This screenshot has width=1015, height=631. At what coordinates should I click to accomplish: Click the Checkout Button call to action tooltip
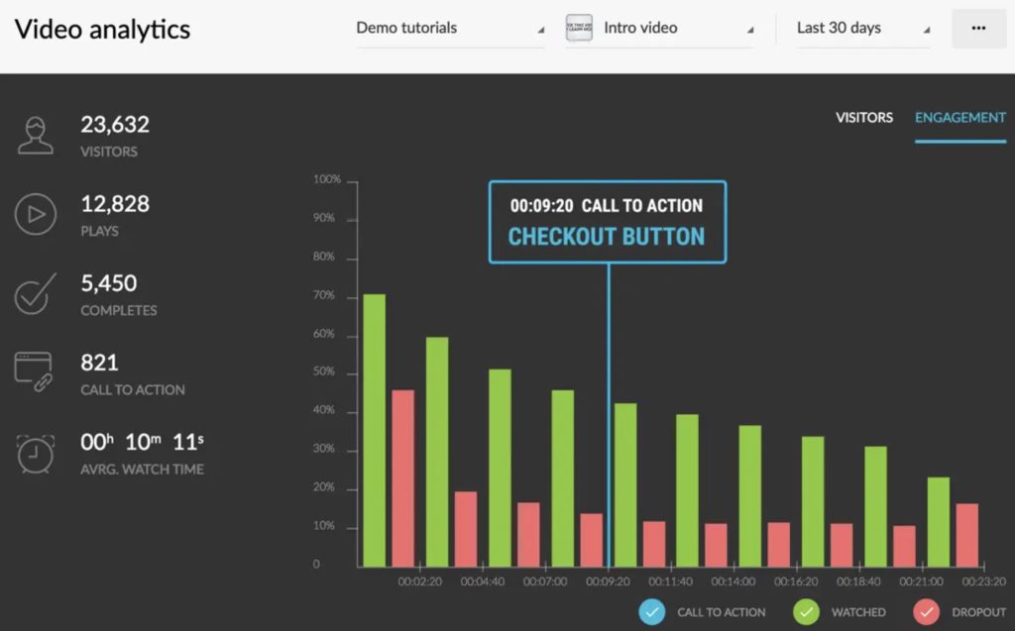[x=608, y=222]
